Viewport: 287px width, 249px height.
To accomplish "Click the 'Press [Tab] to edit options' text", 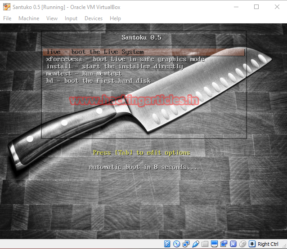I will [142, 153].
